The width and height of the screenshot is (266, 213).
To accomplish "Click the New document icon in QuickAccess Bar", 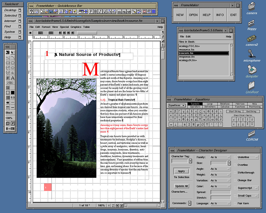I will pyautogui.click(x=41, y=11).
